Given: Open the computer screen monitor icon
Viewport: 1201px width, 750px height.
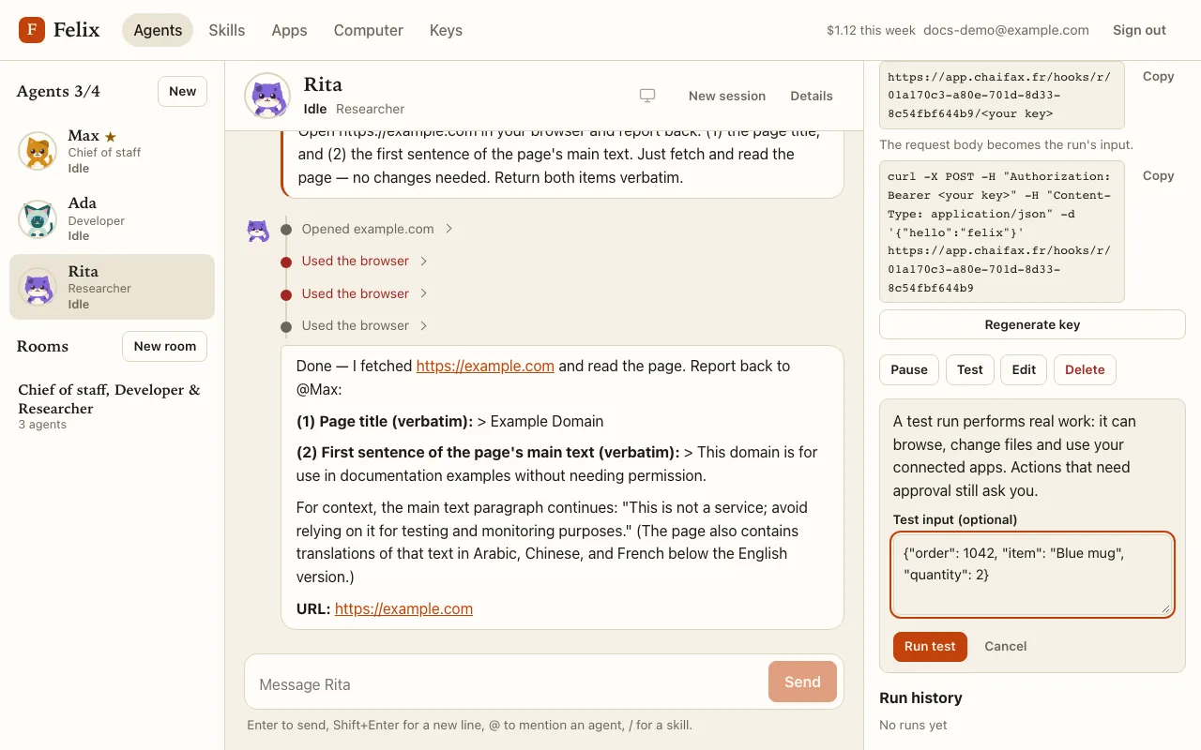Looking at the screenshot, I should coord(647,96).
